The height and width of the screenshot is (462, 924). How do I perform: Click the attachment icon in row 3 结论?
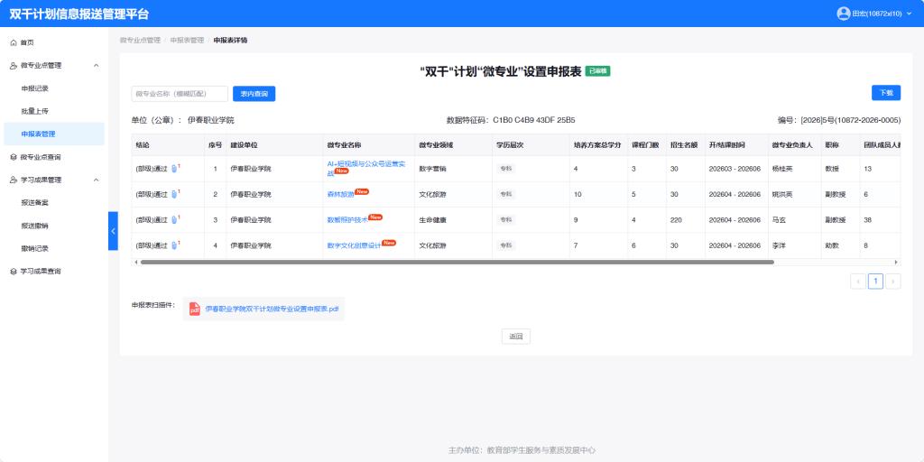(174, 220)
